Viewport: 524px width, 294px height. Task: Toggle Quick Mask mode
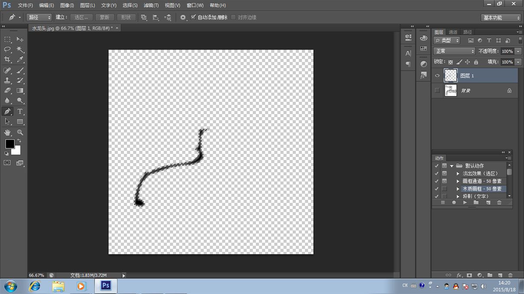point(7,163)
